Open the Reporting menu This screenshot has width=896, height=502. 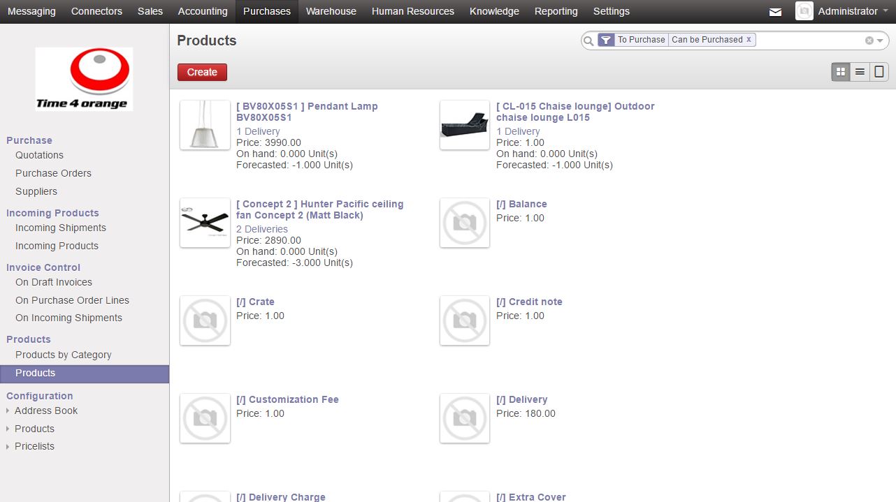[556, 11]
